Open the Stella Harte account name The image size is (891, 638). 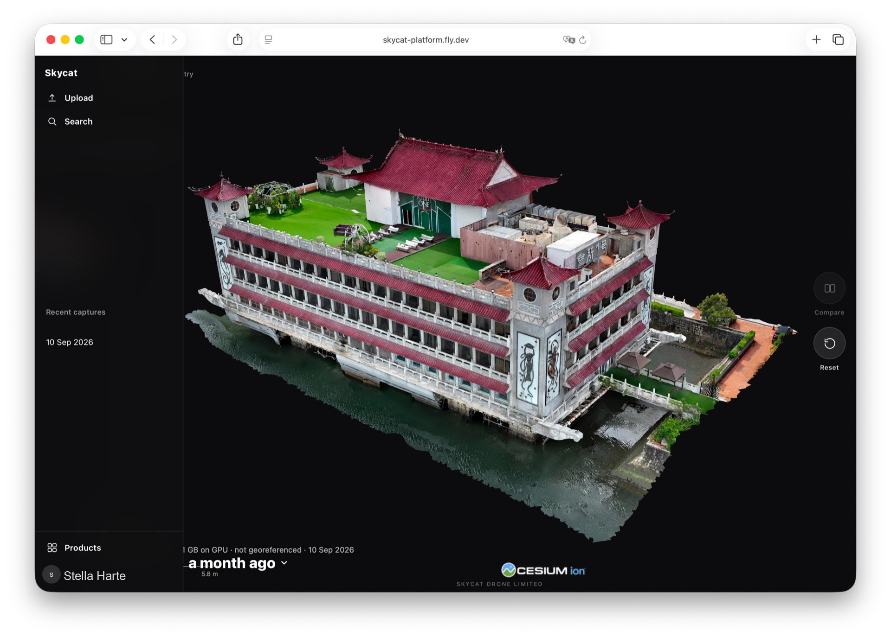[x=95, y=575]
